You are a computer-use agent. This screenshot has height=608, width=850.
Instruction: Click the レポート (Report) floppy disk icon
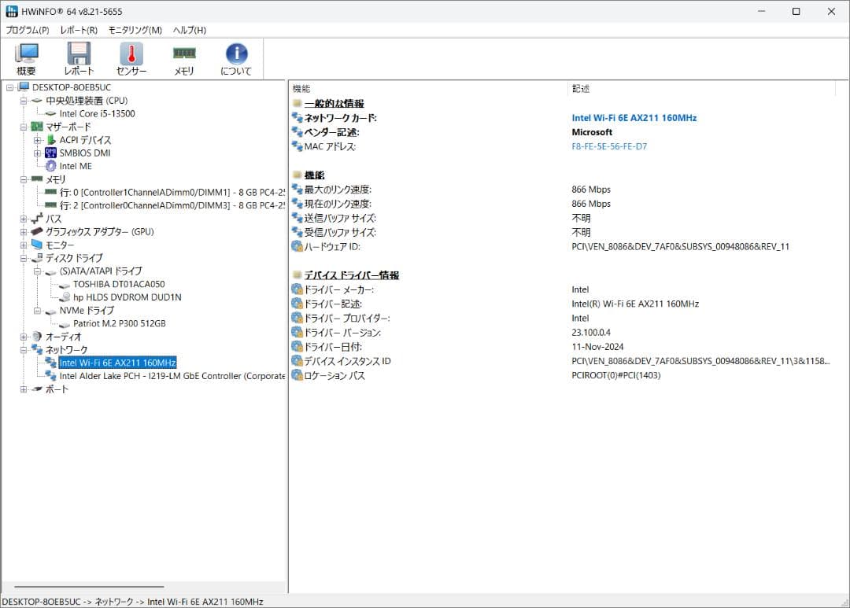[x=79, y=59]
